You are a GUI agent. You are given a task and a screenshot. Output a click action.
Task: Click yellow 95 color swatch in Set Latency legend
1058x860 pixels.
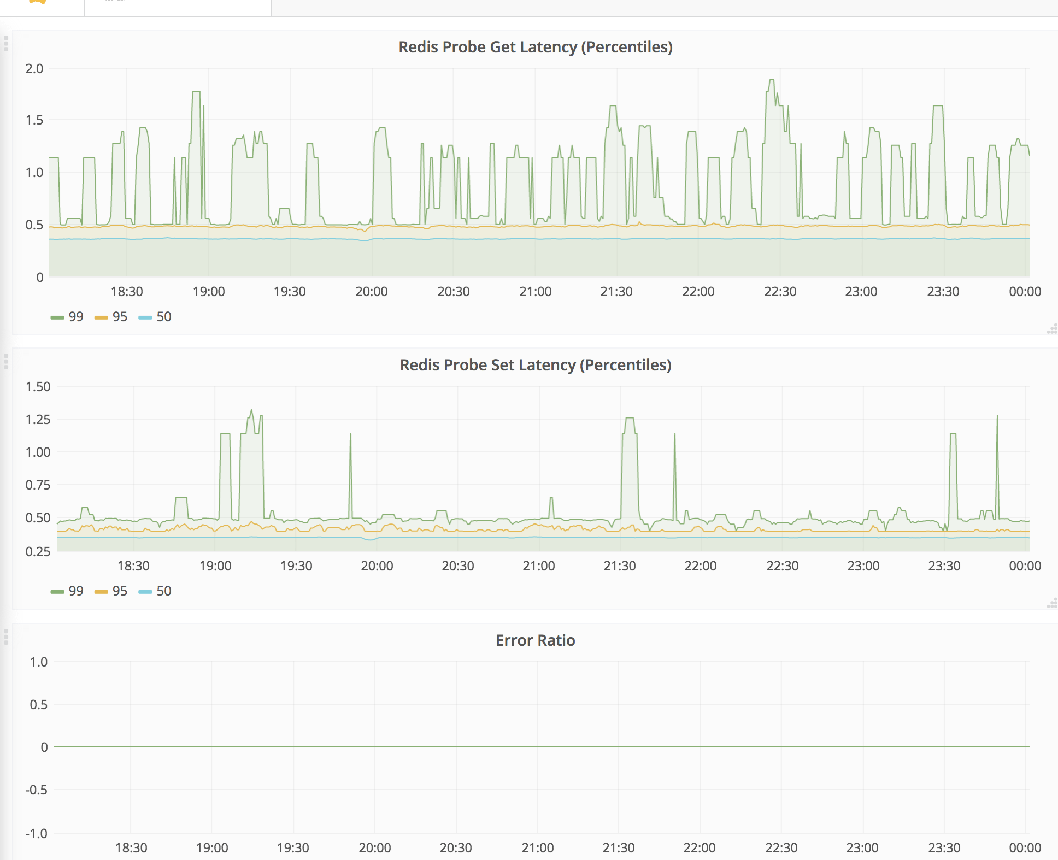point(101,592)
